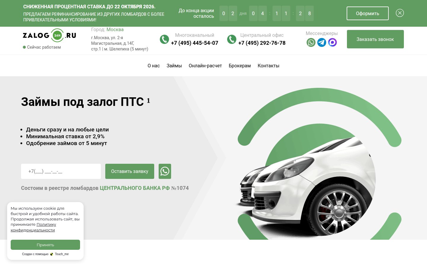
Task: Click the Touch_me logo icon in cookie popup
Action: coord(52,254)
